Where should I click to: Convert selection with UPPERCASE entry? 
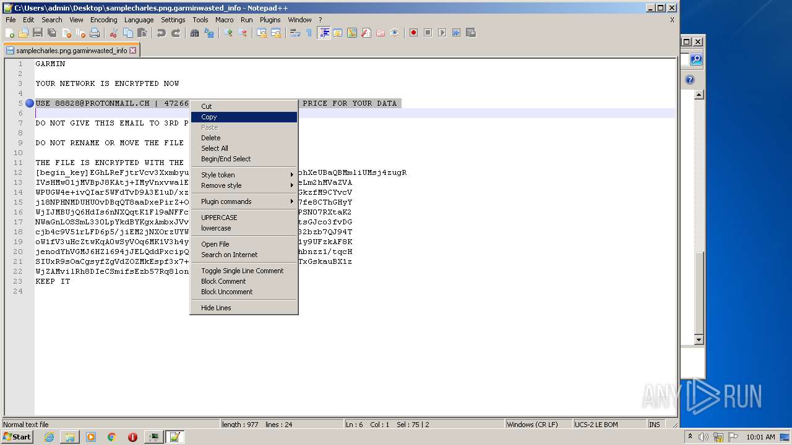[244, 218]
